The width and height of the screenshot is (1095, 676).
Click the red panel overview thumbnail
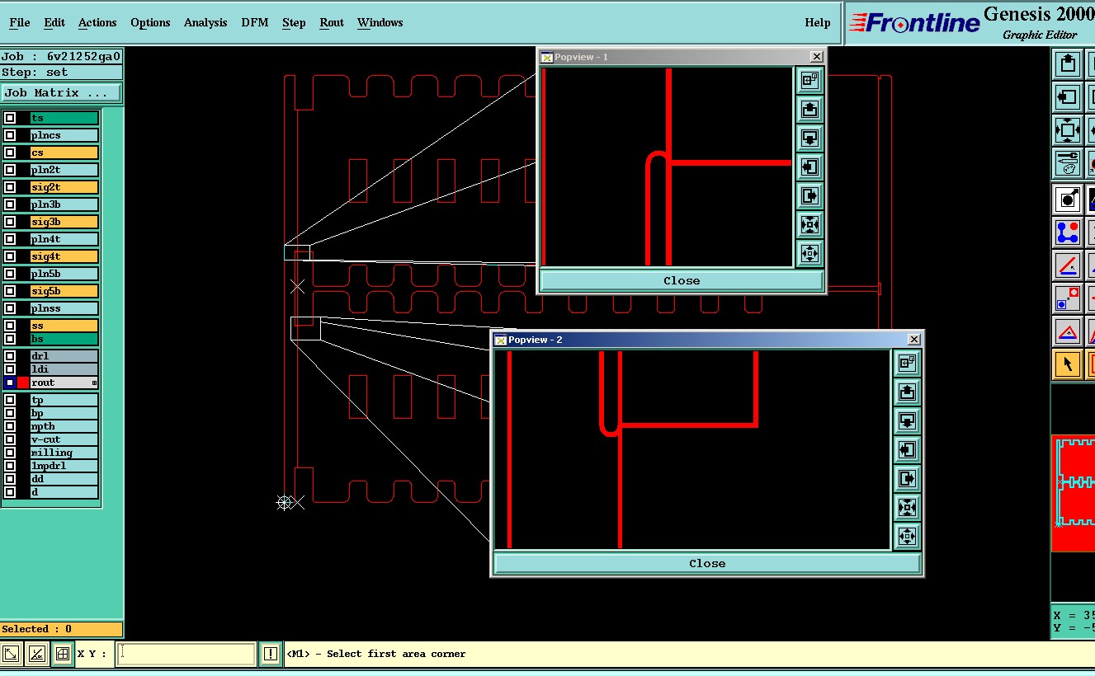click(x=1073, y=493)
